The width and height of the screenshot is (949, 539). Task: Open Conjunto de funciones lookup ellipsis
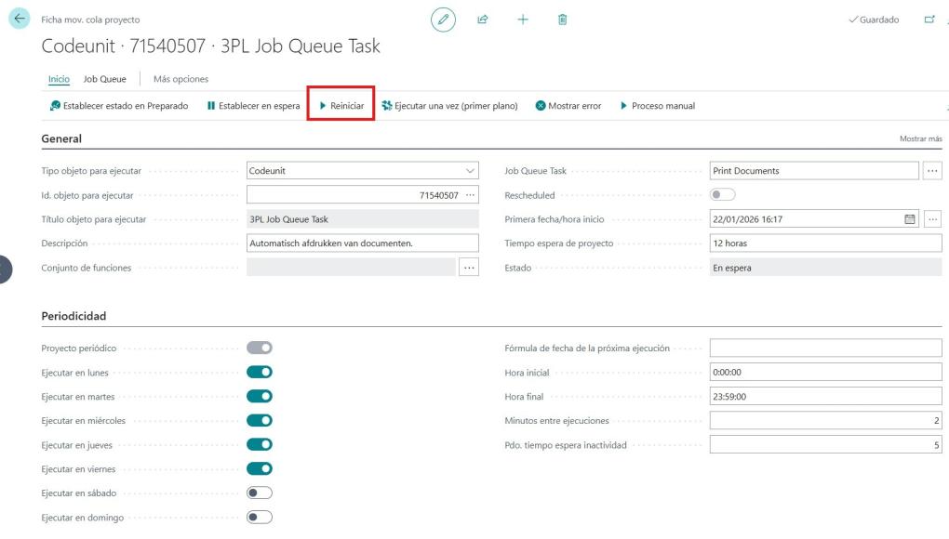coord(468,268)
